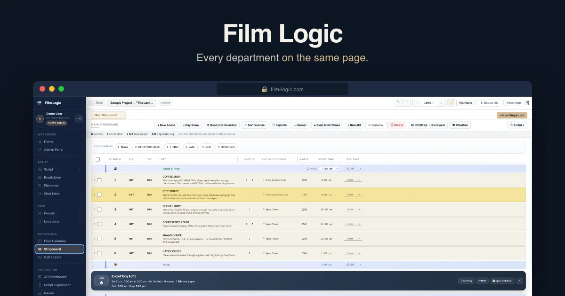Screen dimensions: 565x296
Task: Check the scene 6 Hayes' Office checkbox
Action: [99, 253]
